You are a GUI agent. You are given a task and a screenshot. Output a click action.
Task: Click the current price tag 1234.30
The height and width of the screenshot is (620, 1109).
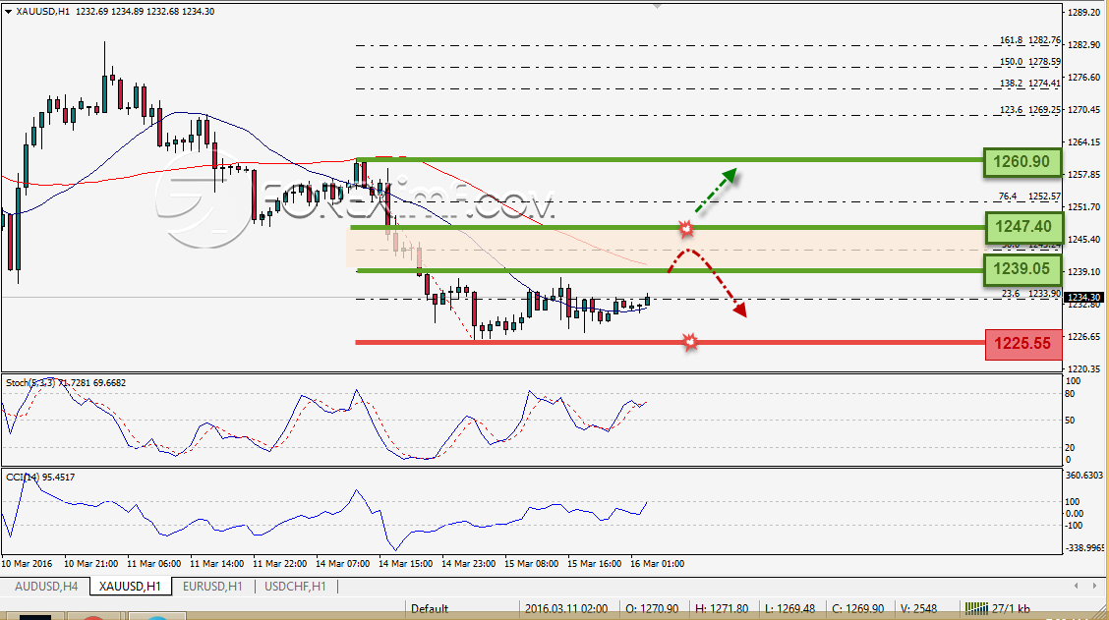coord(1083,298)
